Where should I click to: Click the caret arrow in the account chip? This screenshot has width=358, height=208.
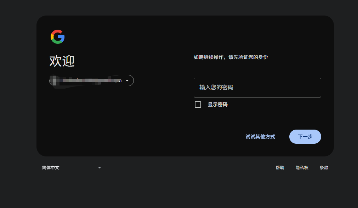point(127,81)
